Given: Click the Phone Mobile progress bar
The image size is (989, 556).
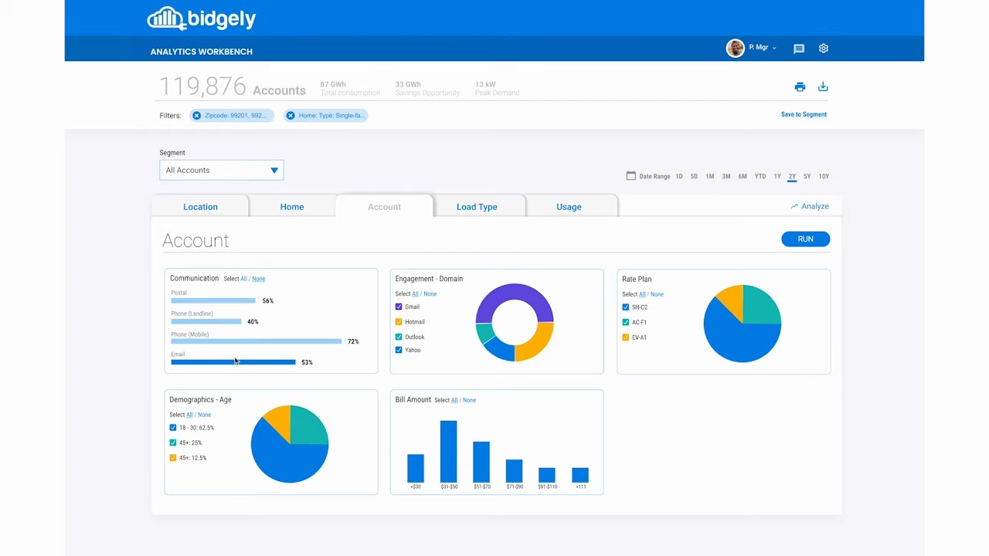Looking at the screenshot, I should [255, 341].
